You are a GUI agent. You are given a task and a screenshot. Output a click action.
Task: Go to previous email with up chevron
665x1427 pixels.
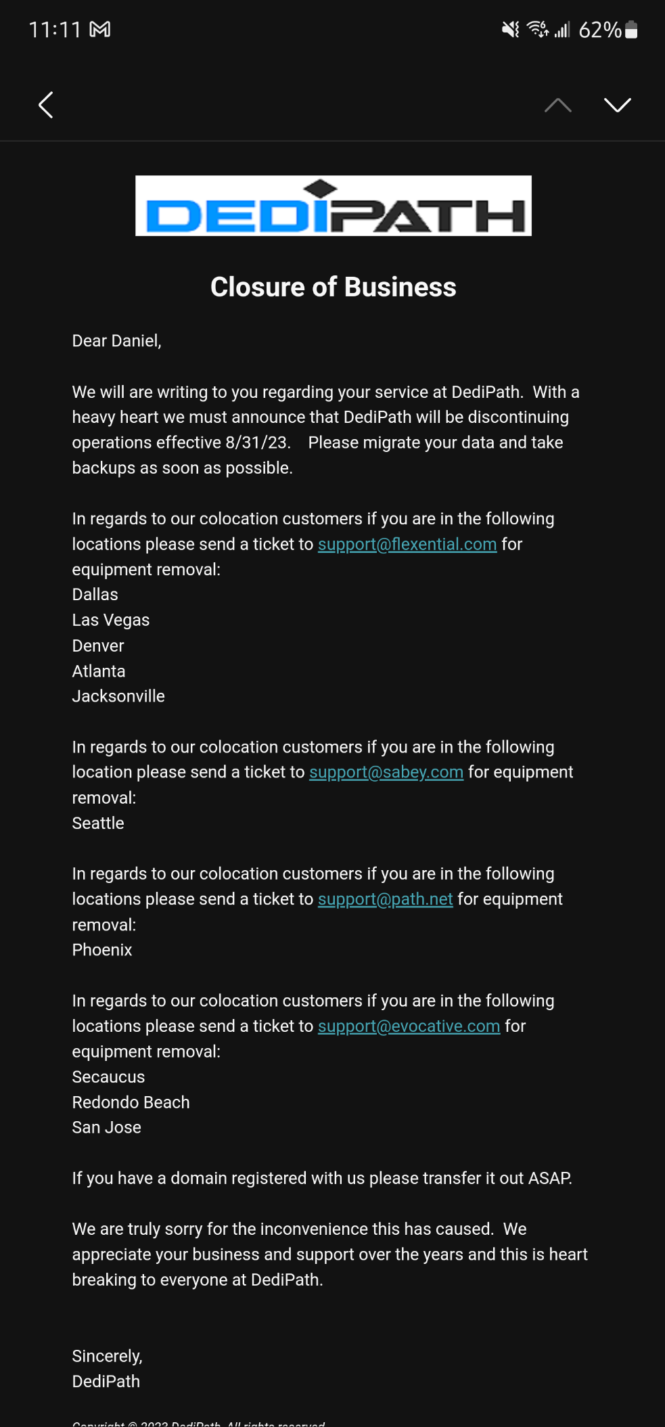(557, 105)
